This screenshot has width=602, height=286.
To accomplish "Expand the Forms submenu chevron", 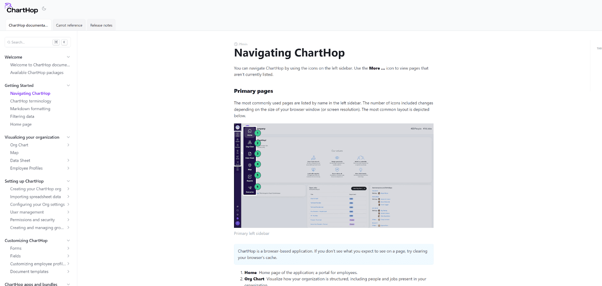I will pos(68,248).
